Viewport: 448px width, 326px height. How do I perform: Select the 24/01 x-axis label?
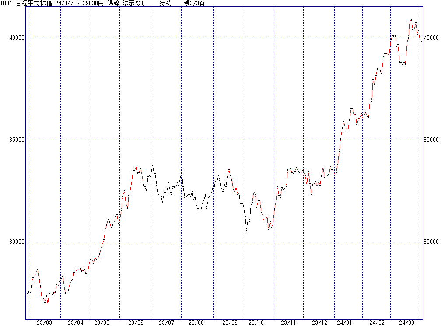coord(344,322)
